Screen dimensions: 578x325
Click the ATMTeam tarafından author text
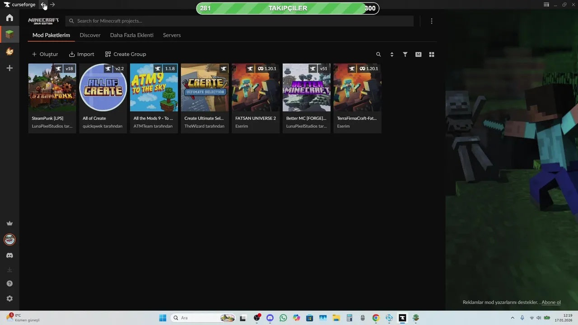[x=153, y=126]
